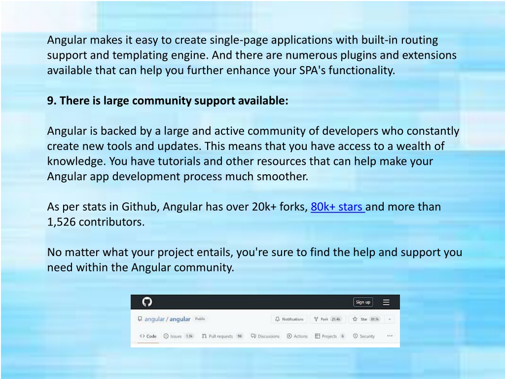Fork the repository with Fork button
Viewport: 505px width, 379px height.
[328, 319]
